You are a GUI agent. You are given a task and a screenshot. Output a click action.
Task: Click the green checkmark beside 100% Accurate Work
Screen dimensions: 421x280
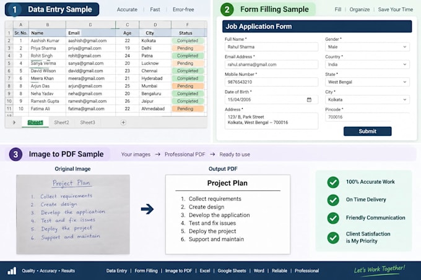[333, 182]
